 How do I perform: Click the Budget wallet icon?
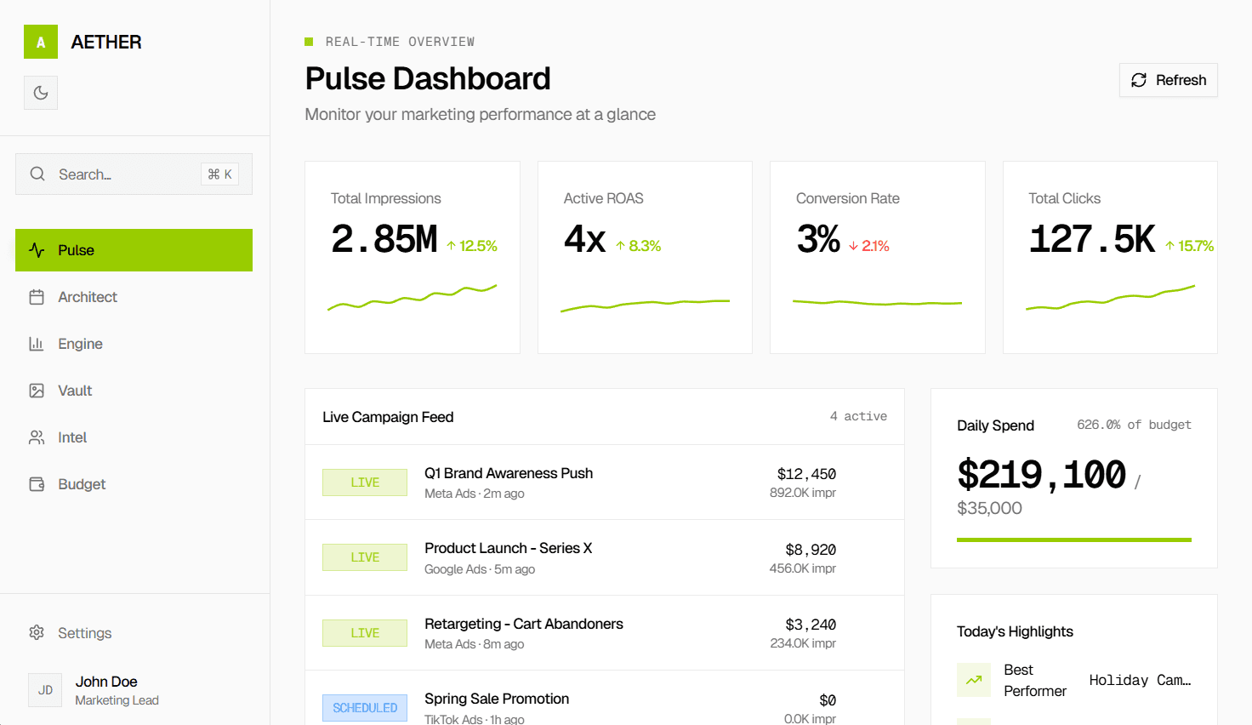[x=37, y=484]
